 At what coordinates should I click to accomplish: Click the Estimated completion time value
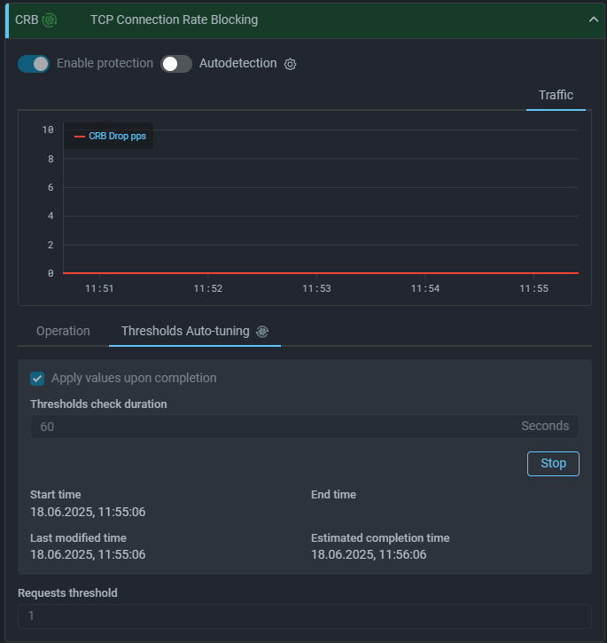[369, 554]
